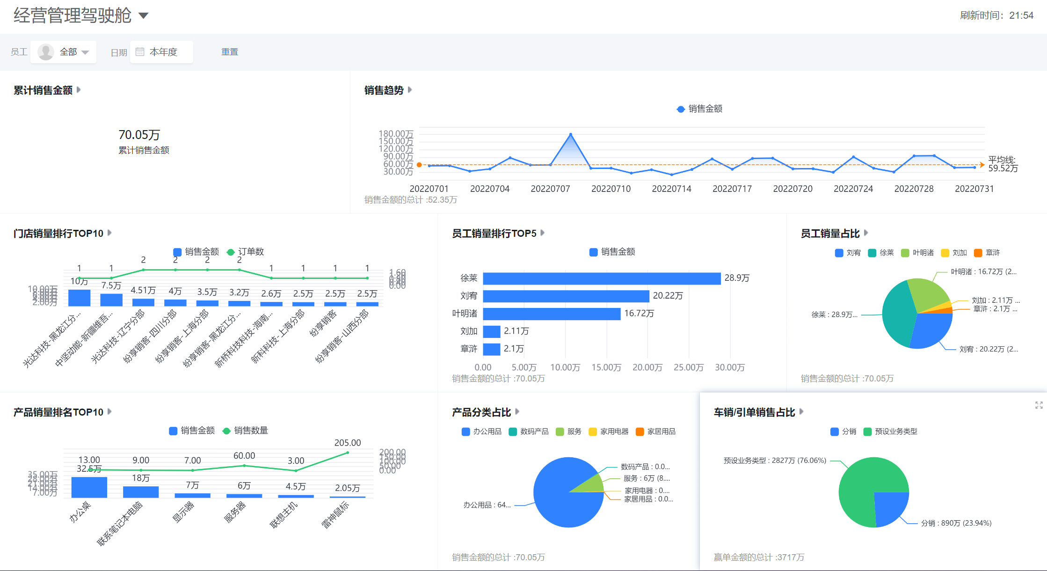Click 平均线: 59.52万 label
Viewport: 1047px width, 571px height.
[x=1003, y=164]
